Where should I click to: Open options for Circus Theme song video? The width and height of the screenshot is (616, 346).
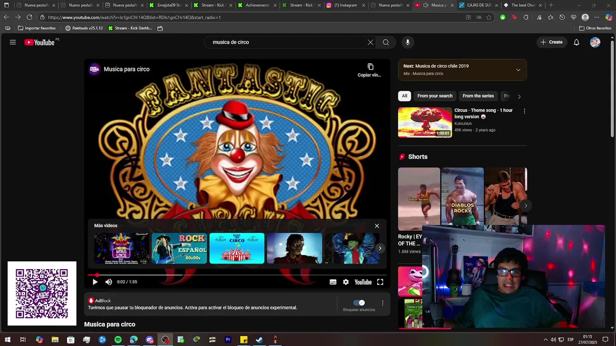click(524, 111)
